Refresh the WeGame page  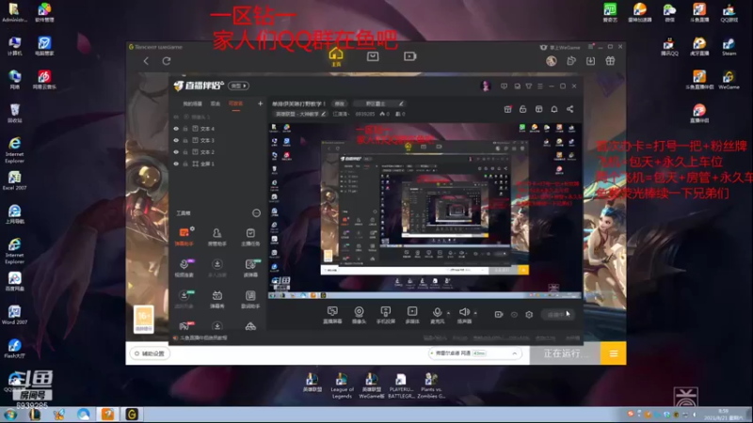pyautogui.click(x=167, y=61)
